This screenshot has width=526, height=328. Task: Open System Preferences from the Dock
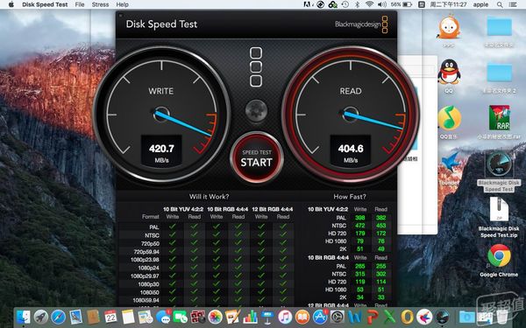coord(338,317)
